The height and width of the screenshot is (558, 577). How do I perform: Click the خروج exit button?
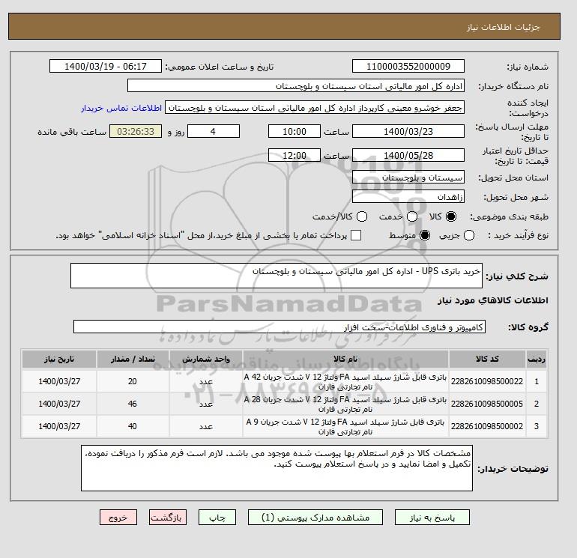[118, 517]
